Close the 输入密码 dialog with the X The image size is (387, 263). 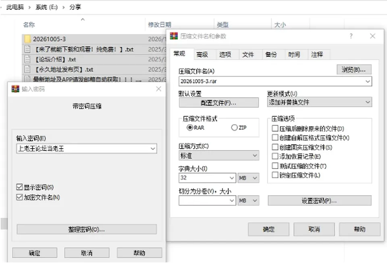click(x=158, y=89)
